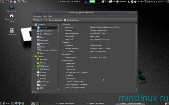Click the details pane vertical scrollbar

point(136,51)
